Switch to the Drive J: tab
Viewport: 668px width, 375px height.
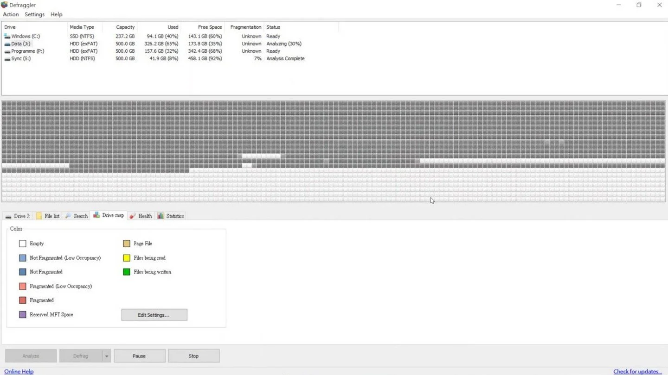click(x=18, y=216)
